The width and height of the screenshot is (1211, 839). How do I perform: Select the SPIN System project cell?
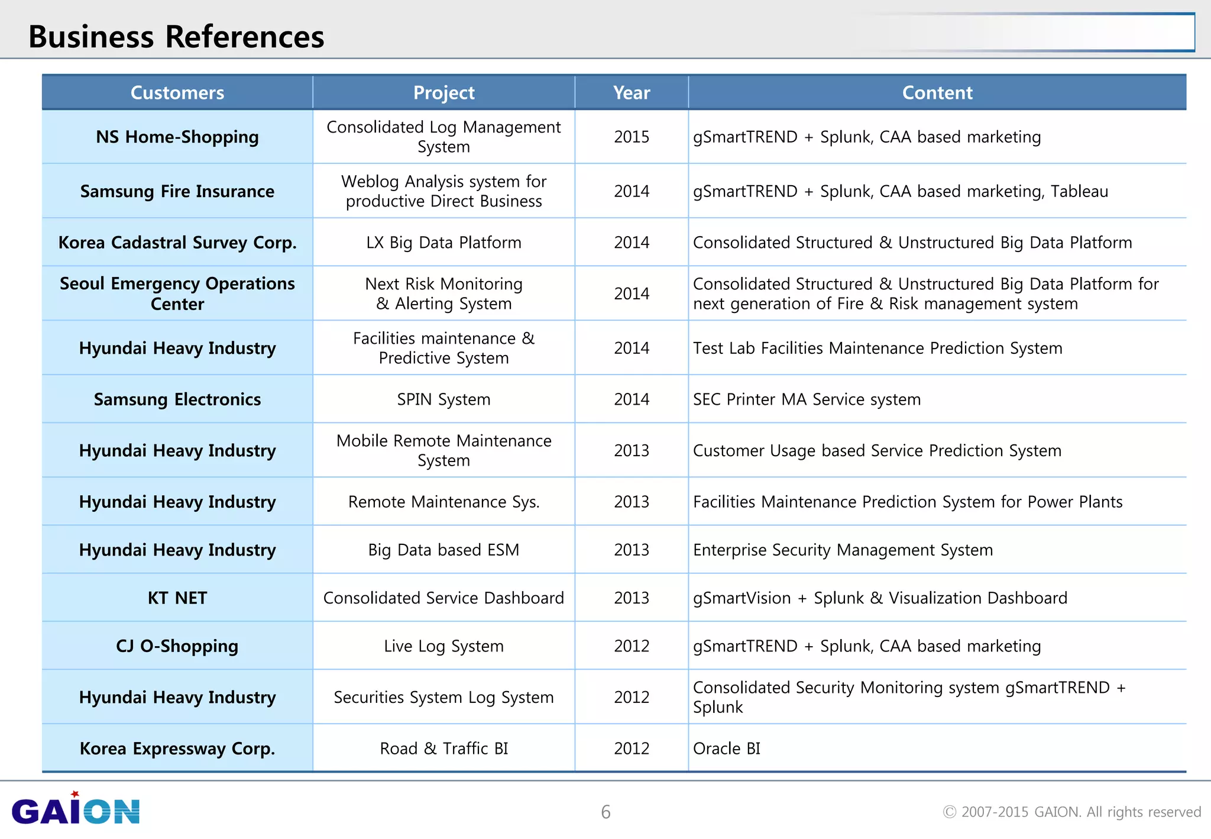(x=443, y=399)
